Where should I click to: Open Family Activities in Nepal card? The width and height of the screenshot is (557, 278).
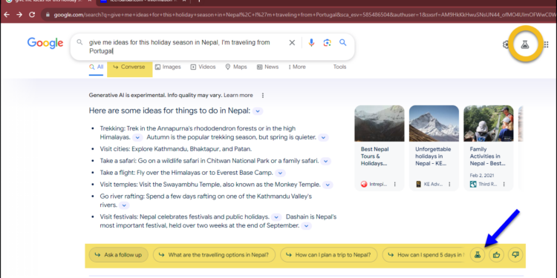[x=489, y=148]
